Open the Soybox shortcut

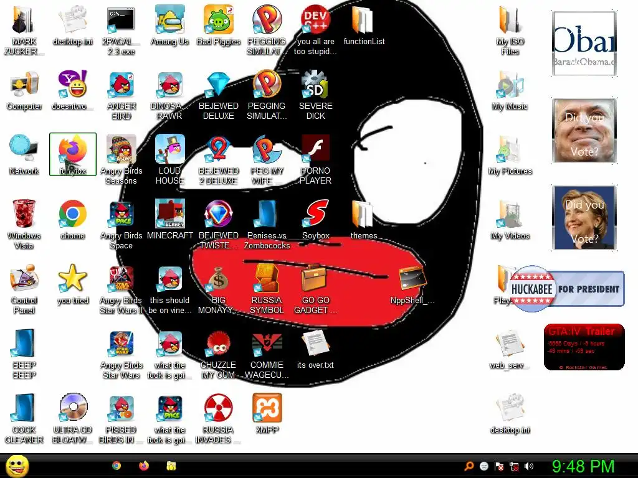(316, 220)
